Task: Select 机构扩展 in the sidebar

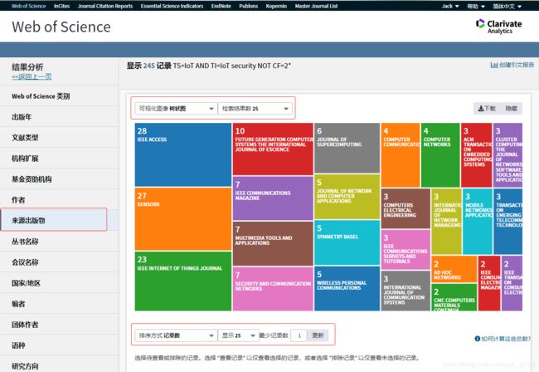Action: [x=59, y=159]
